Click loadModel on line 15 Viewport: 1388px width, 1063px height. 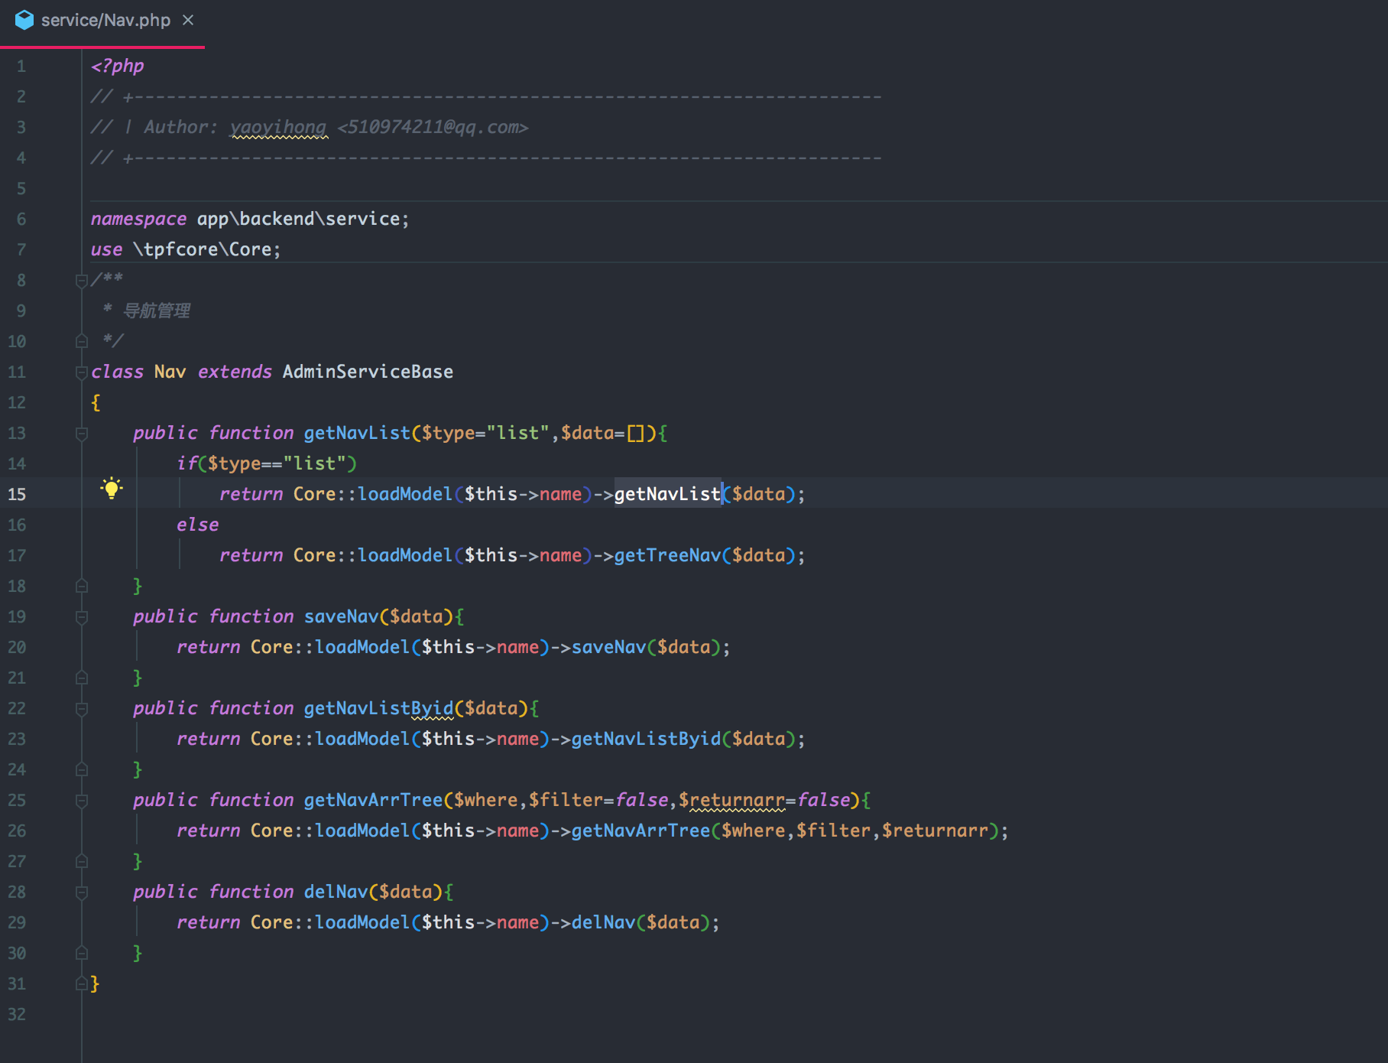click(x=405, y=495)
